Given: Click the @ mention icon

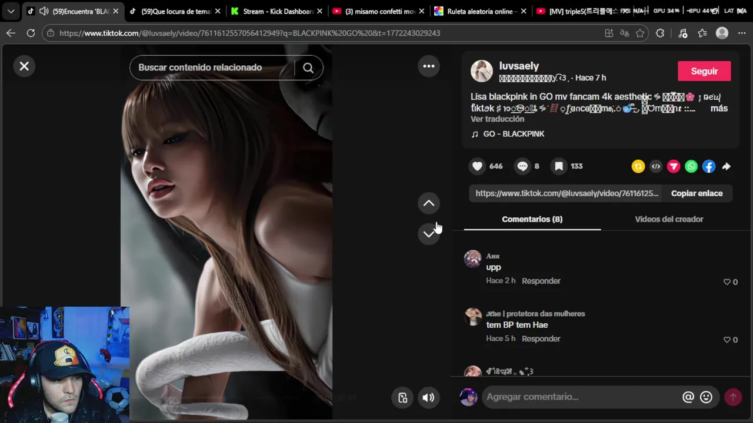Looking at the screenshot, I should (x=688, y=397).
